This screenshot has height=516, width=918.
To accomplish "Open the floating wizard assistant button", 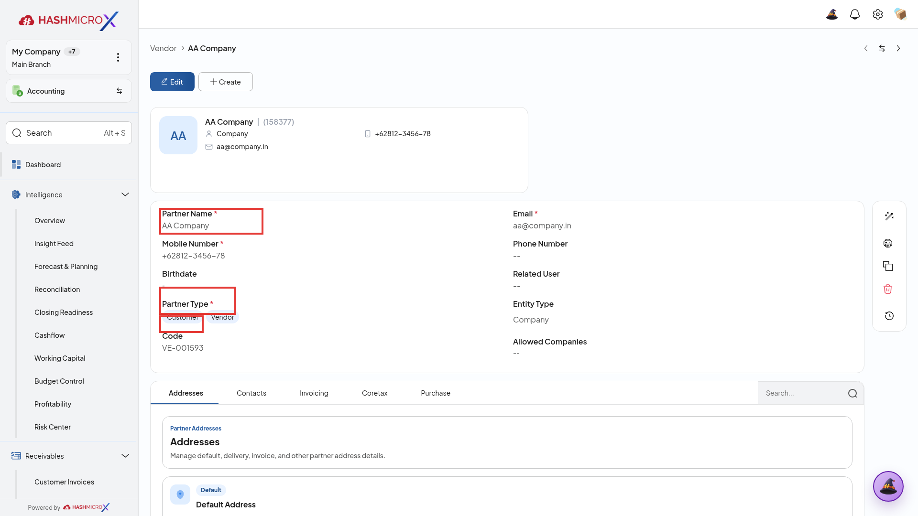I will tap(888, 486).
